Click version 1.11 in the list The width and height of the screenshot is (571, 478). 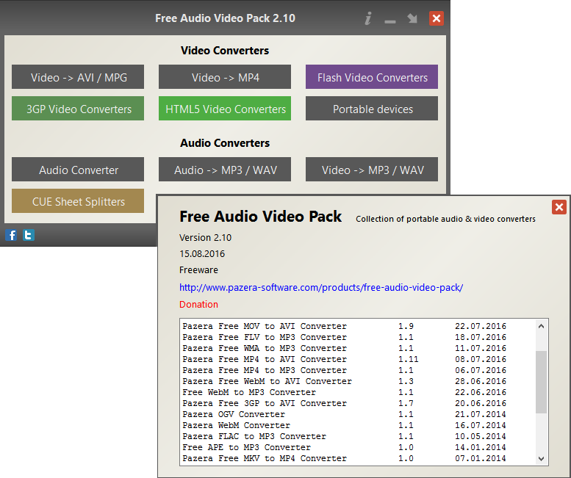click(x=408, y=359)
